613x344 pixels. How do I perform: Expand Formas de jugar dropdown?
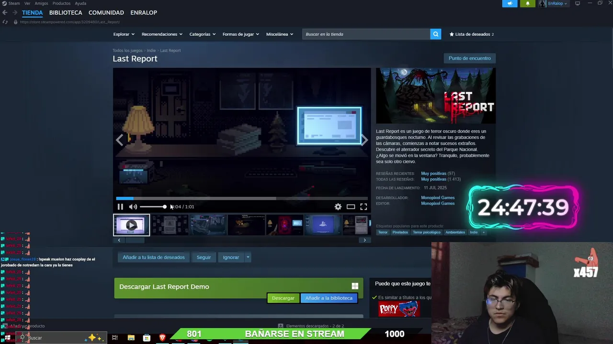(240, 34)
